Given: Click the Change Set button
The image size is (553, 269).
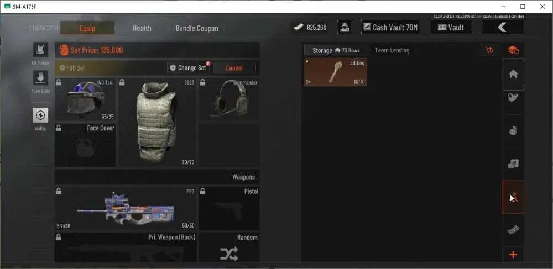Looking at the screenshot, I should [x=189, y=67].
